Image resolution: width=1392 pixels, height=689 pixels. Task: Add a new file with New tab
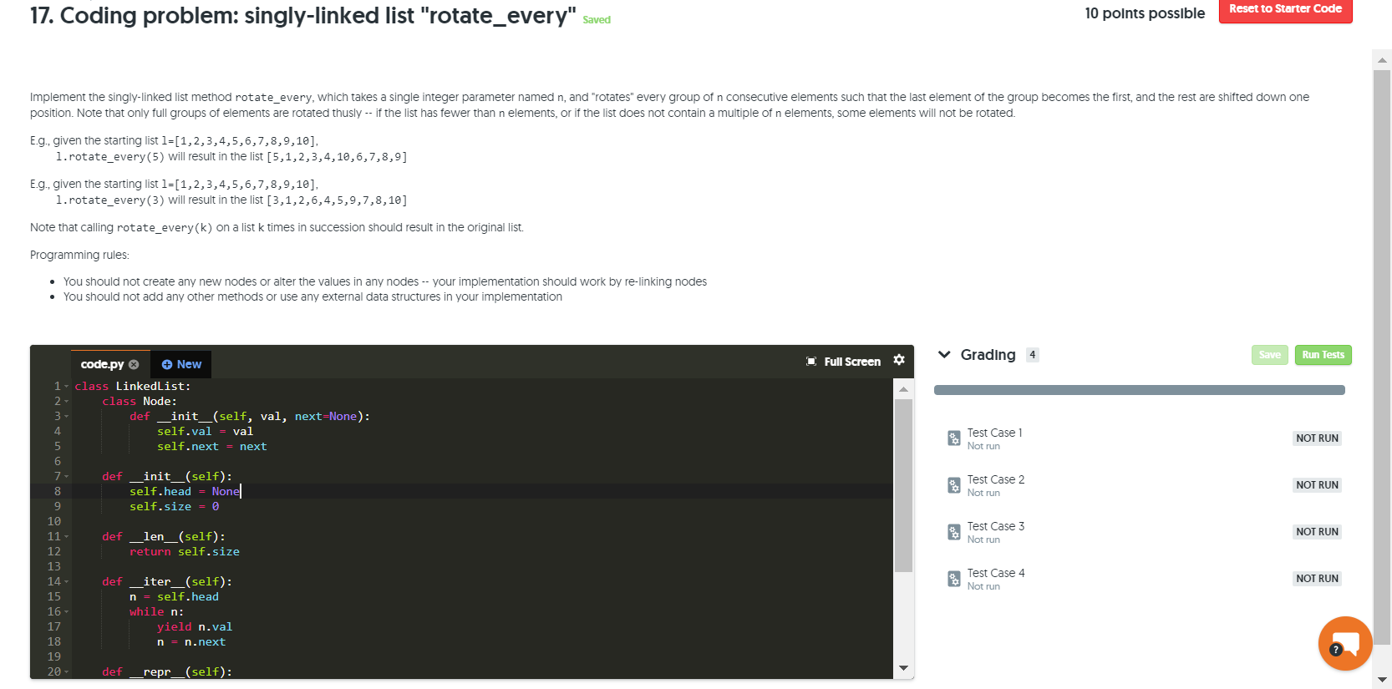[x=181, y=364]
